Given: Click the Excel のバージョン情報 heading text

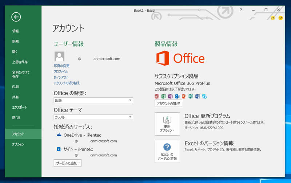Looking at the screenshot, I should coord(209,143).
